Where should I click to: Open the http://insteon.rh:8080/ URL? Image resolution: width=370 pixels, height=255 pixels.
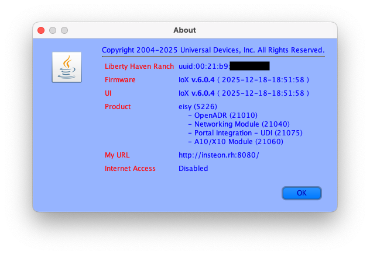click(219, 155)
